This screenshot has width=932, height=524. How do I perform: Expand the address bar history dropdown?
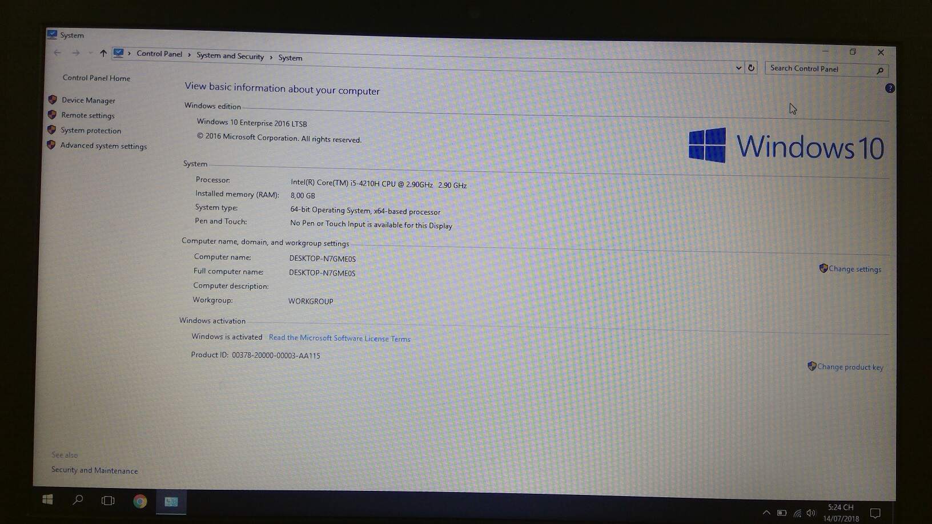click(x=738, y=67)
